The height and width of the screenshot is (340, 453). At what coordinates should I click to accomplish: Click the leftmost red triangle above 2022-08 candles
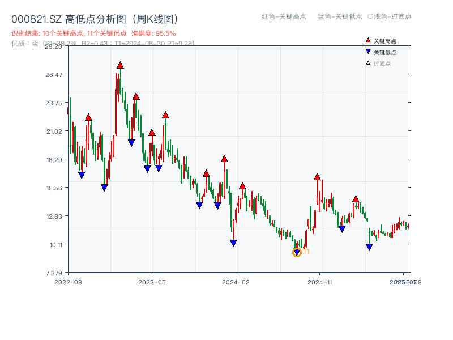pos(88,117)
